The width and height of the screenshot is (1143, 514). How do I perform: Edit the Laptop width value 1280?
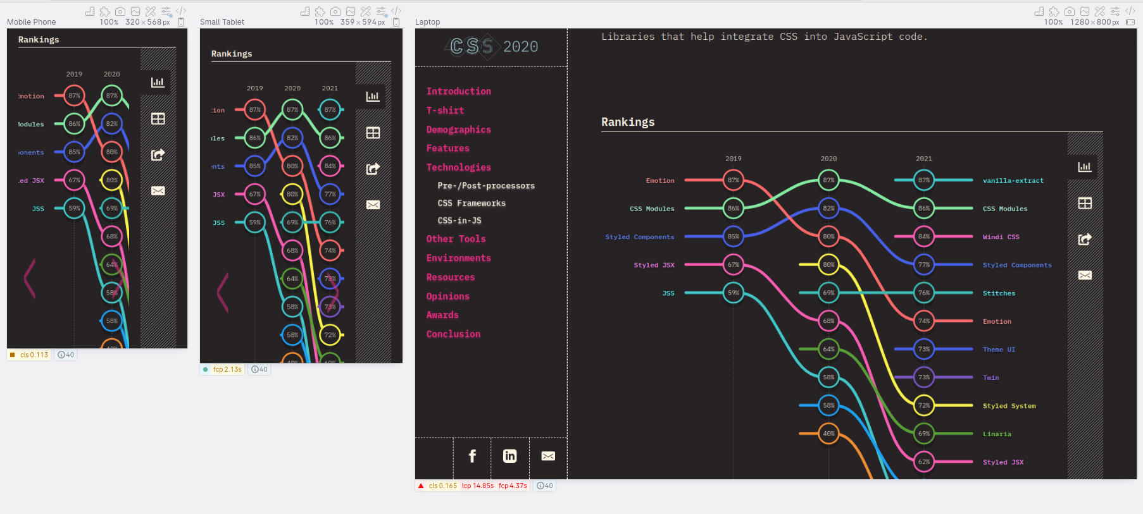[x=1080, y=22]
